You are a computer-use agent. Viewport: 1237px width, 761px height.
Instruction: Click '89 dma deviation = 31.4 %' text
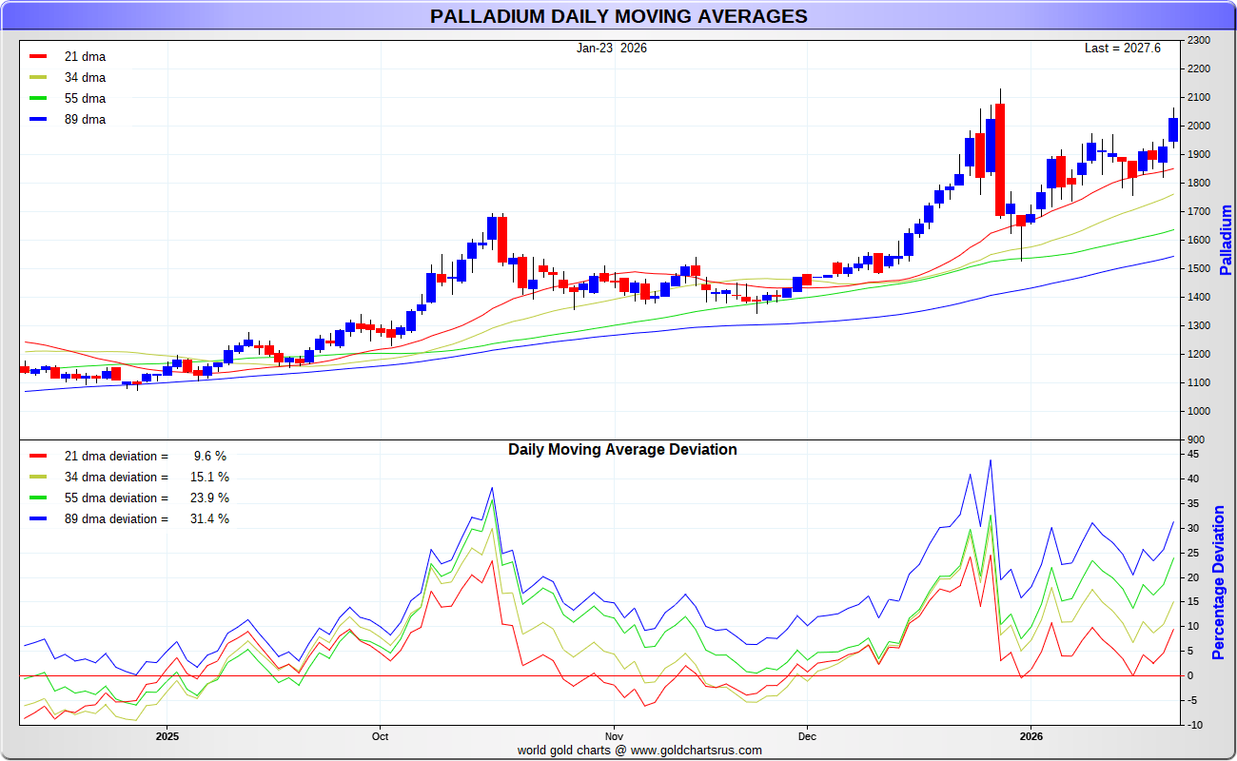(147, 519)
